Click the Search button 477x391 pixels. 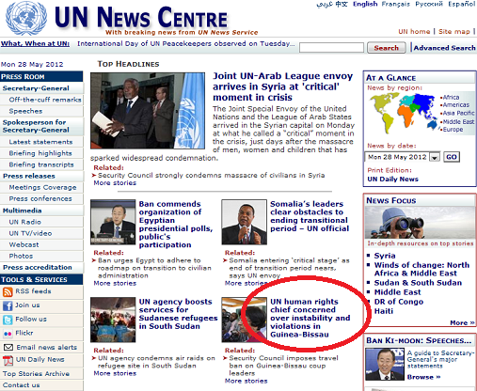click(x=387, y=48)
